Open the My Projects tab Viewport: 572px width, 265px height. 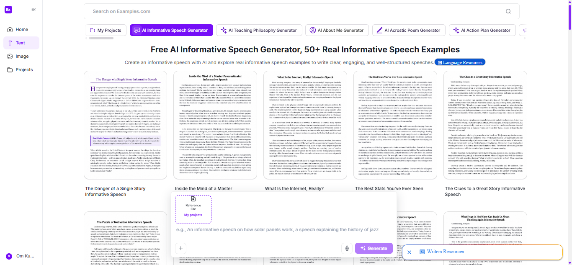[x=106, y=30]
